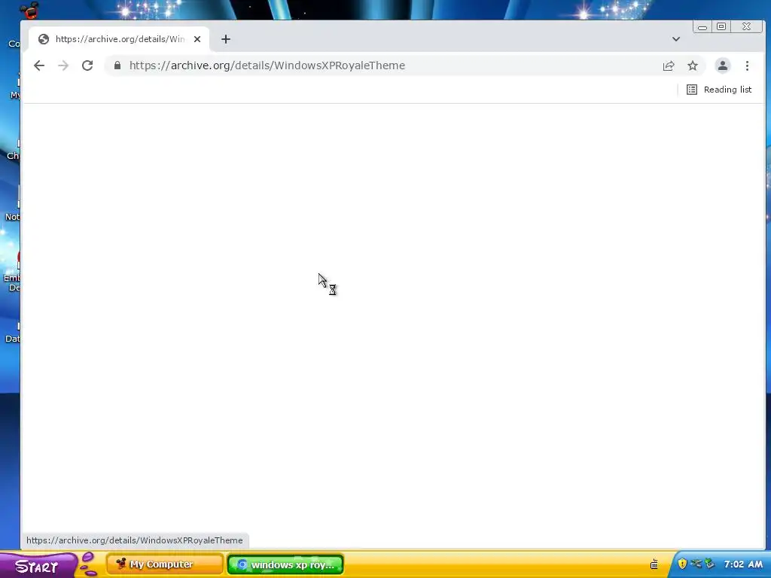Minimize the Chrome window
The image size is (771, 578).
pos(702,27)
